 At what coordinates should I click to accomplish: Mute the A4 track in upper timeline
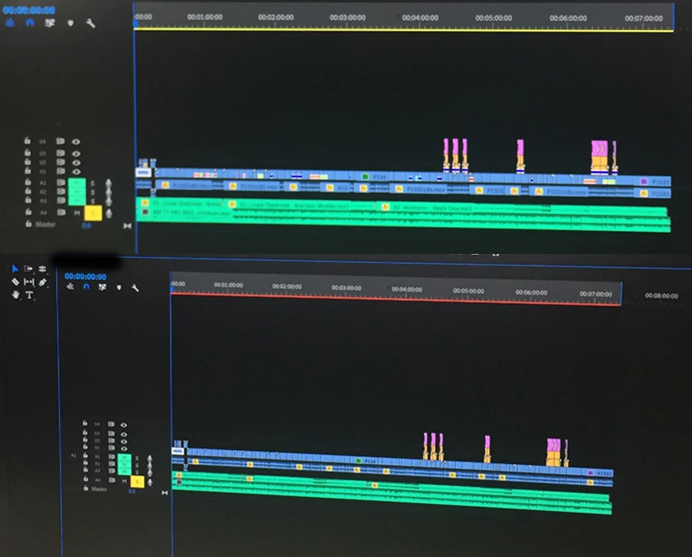(x=77, y=213)
